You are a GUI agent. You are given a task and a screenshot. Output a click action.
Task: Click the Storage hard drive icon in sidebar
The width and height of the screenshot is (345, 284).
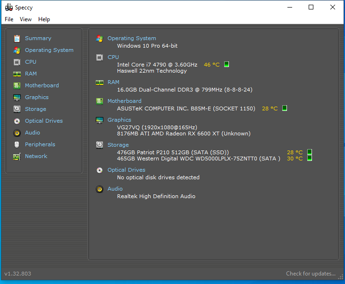tap(17, 109)
